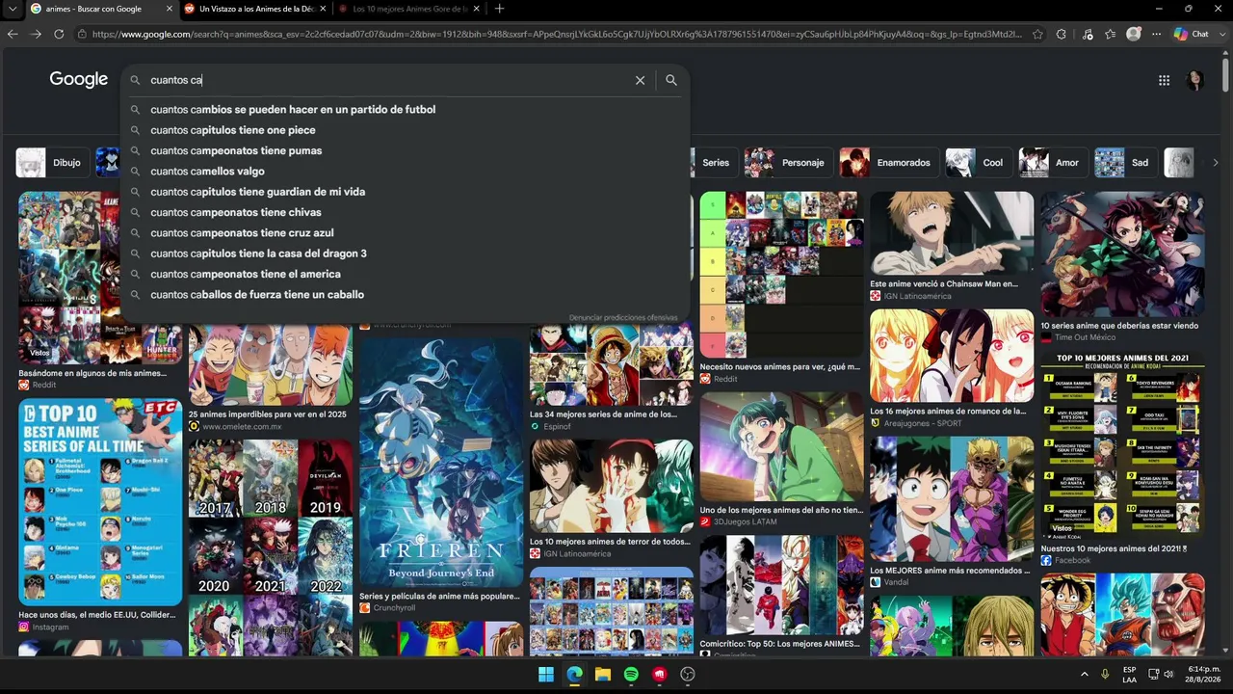Screen dimensions: 1233x694
Task: Select suggestion 'cuantos camellos valgo'
Action: tap(405, 172)
